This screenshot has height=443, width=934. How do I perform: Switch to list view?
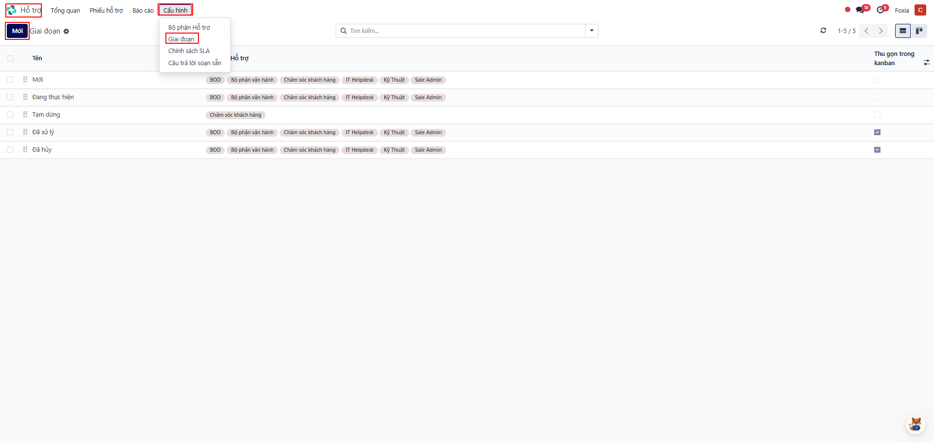902,31
